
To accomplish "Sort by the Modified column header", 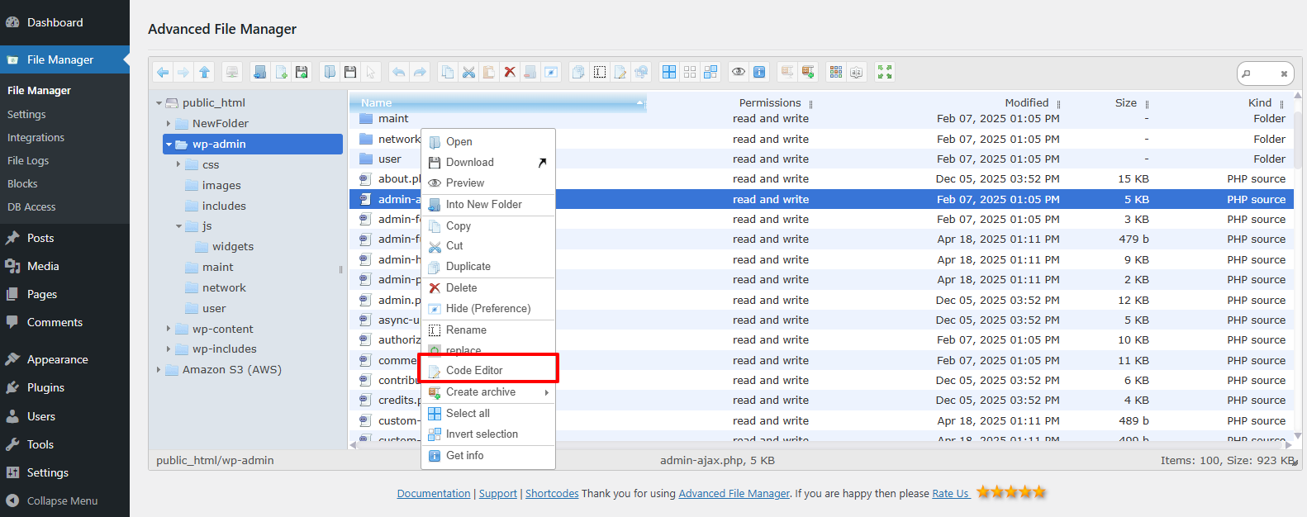I will (1026, 103).
